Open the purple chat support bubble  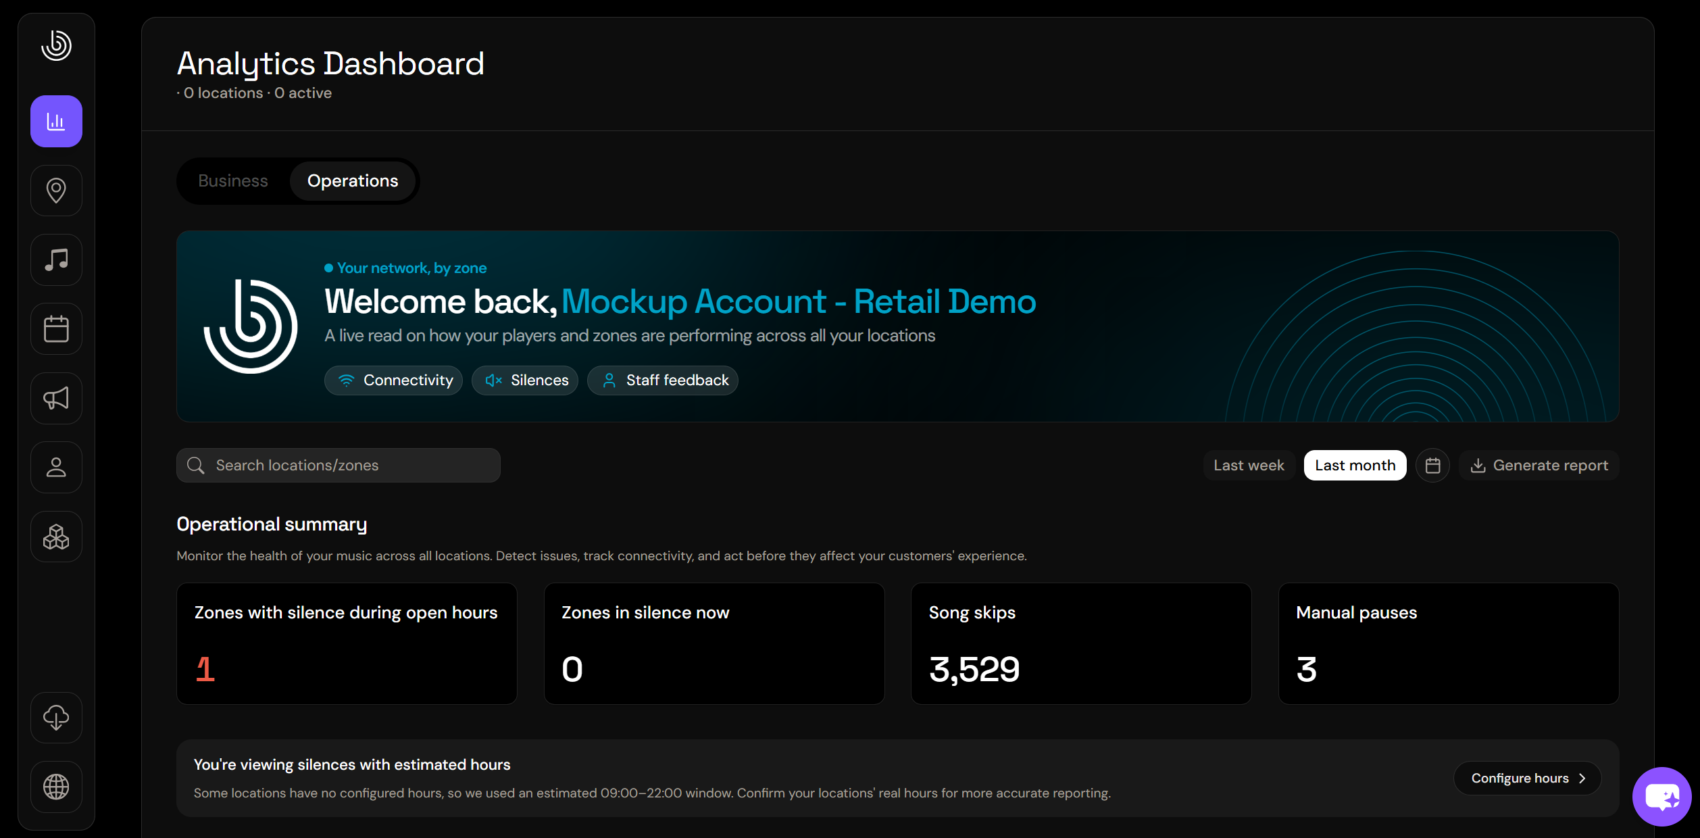(1662, 797)
